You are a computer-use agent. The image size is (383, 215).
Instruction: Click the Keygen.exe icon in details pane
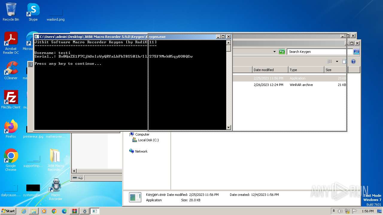tap(135, 197)
